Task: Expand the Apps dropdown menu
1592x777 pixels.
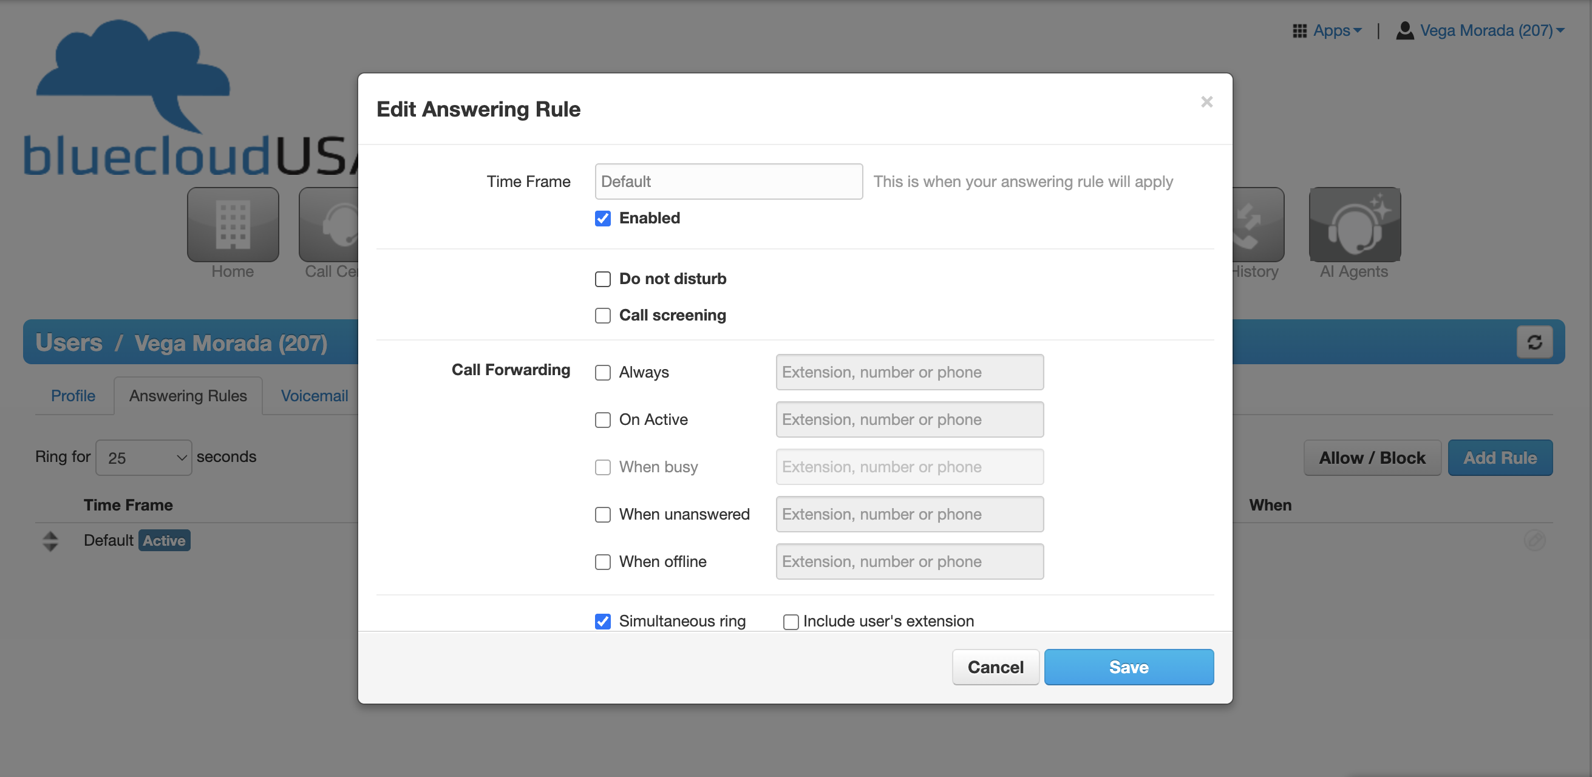Action: 1336,31
